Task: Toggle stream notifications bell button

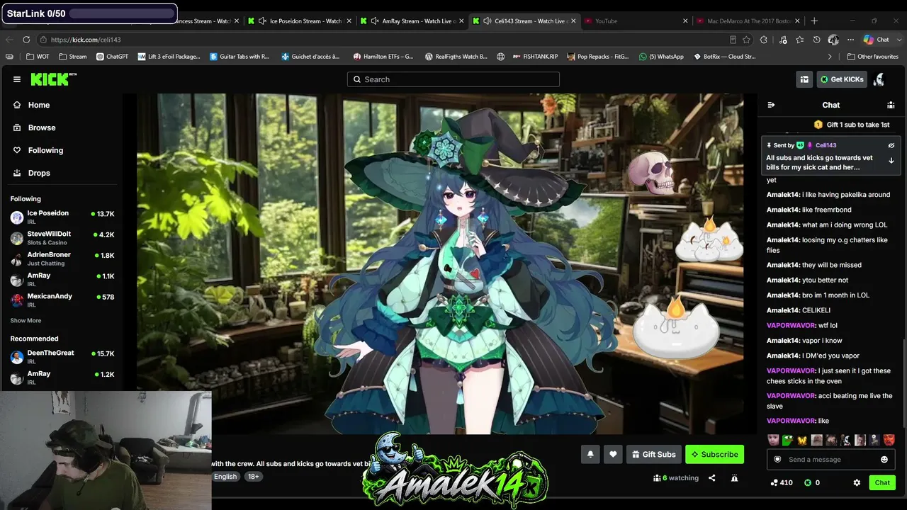Action: (590, 455)
